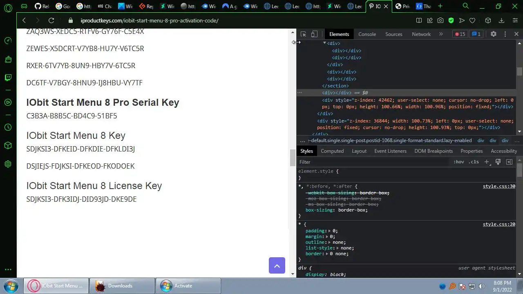
Task: Click the Styles Filter input field
Action: click(x=374, y=162)
